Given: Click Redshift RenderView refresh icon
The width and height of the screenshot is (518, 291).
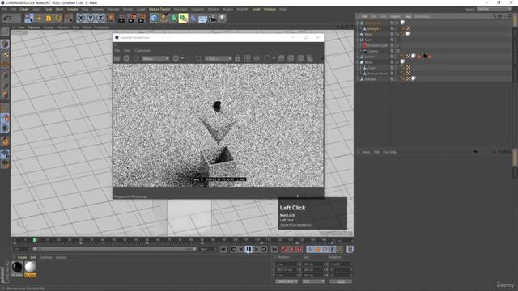Looking at the screenshot, I should [x=137, y=58].
